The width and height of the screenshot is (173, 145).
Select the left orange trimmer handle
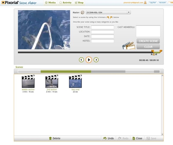pyautogui.click(x=153, y=51)
